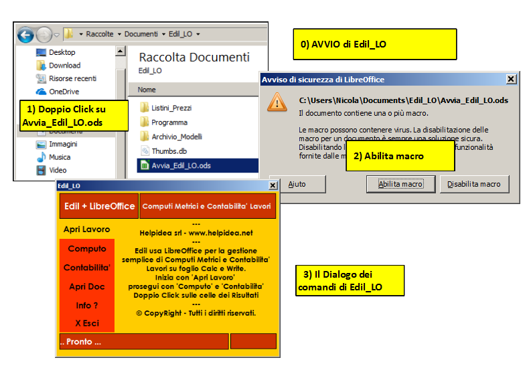Screen dimensions: 531x374
Task: Click Raccolte in the address breadcrumb
Action: (x=100, y=34)
